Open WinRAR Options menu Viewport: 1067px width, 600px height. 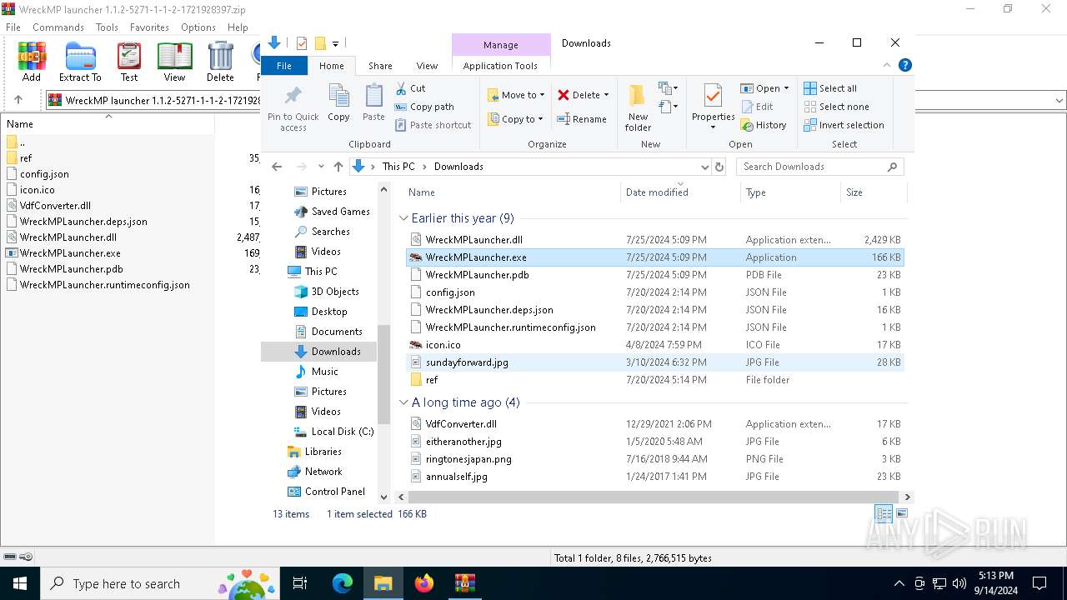(198, 27)
